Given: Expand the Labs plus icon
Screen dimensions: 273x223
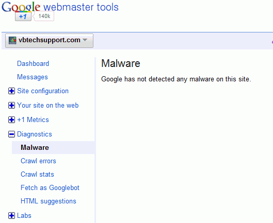Looking at the screenshot, I should [11, 215].
